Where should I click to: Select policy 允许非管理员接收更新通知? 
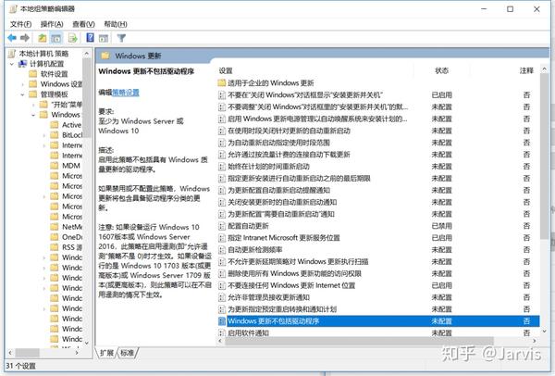[x=268, y=297]
